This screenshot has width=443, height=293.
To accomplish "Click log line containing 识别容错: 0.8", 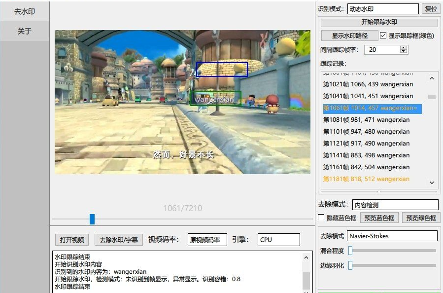I will [x=147, y=279].
